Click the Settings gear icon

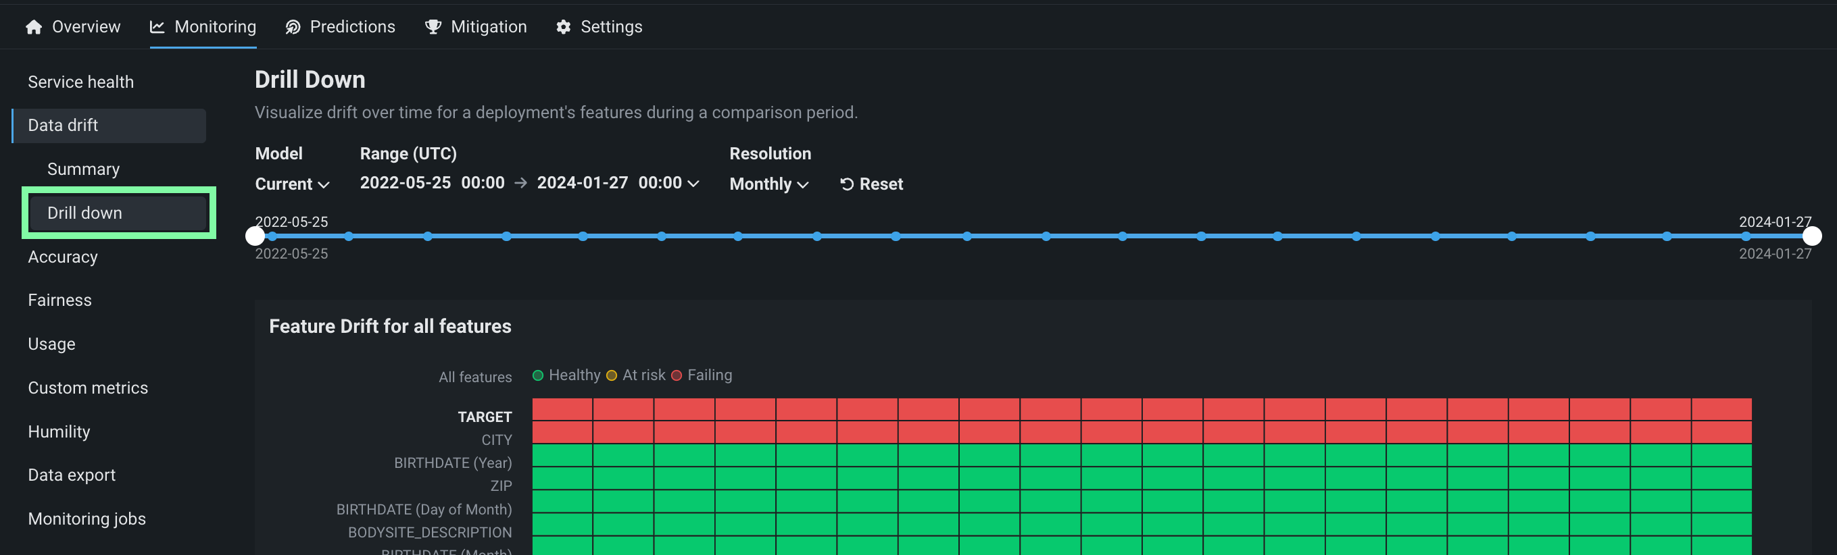click(564, 27)
